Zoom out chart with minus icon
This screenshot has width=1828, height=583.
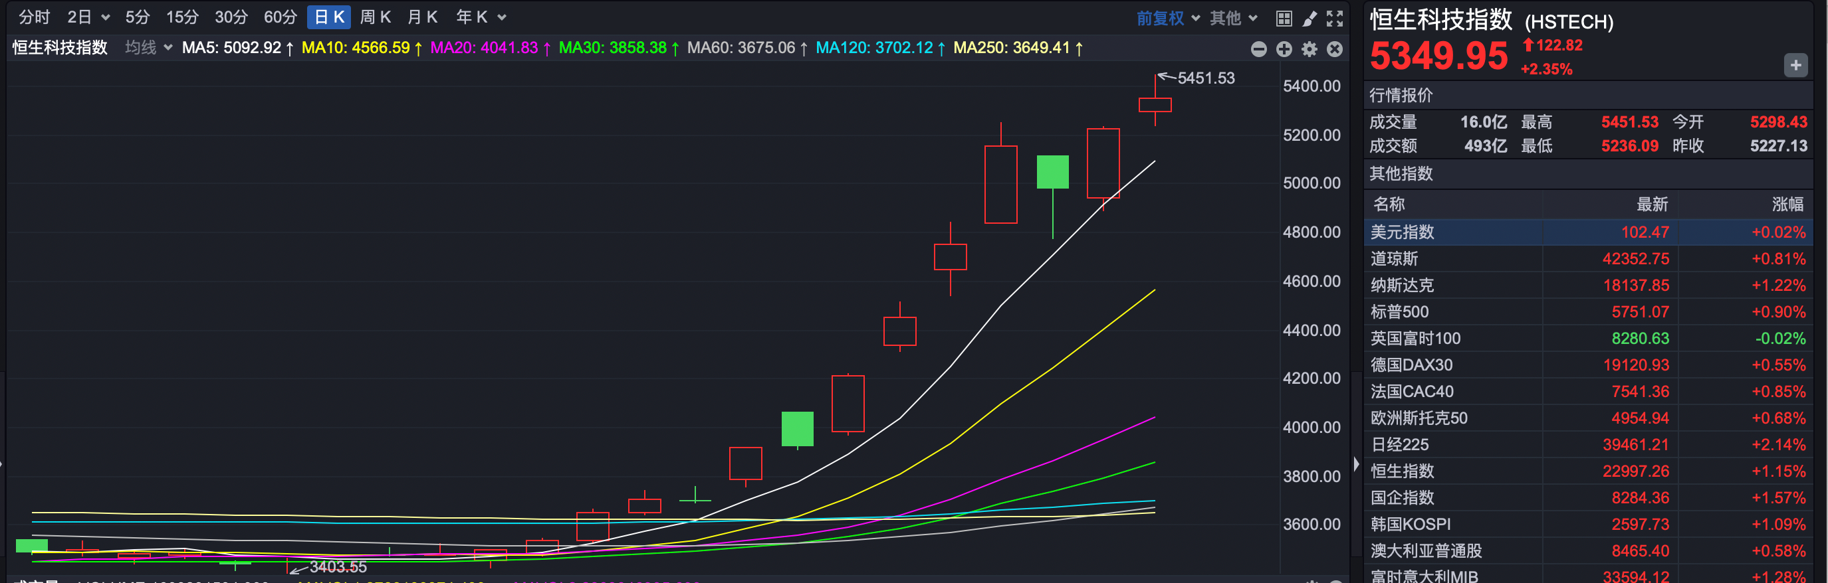(x=1259, y=49)
